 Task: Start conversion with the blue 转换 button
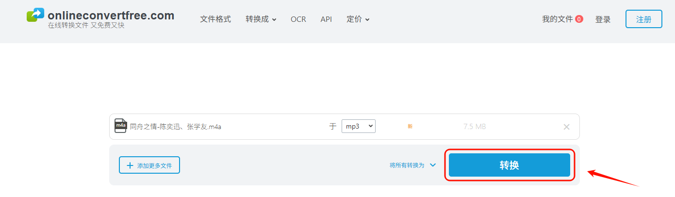point(510,165)
